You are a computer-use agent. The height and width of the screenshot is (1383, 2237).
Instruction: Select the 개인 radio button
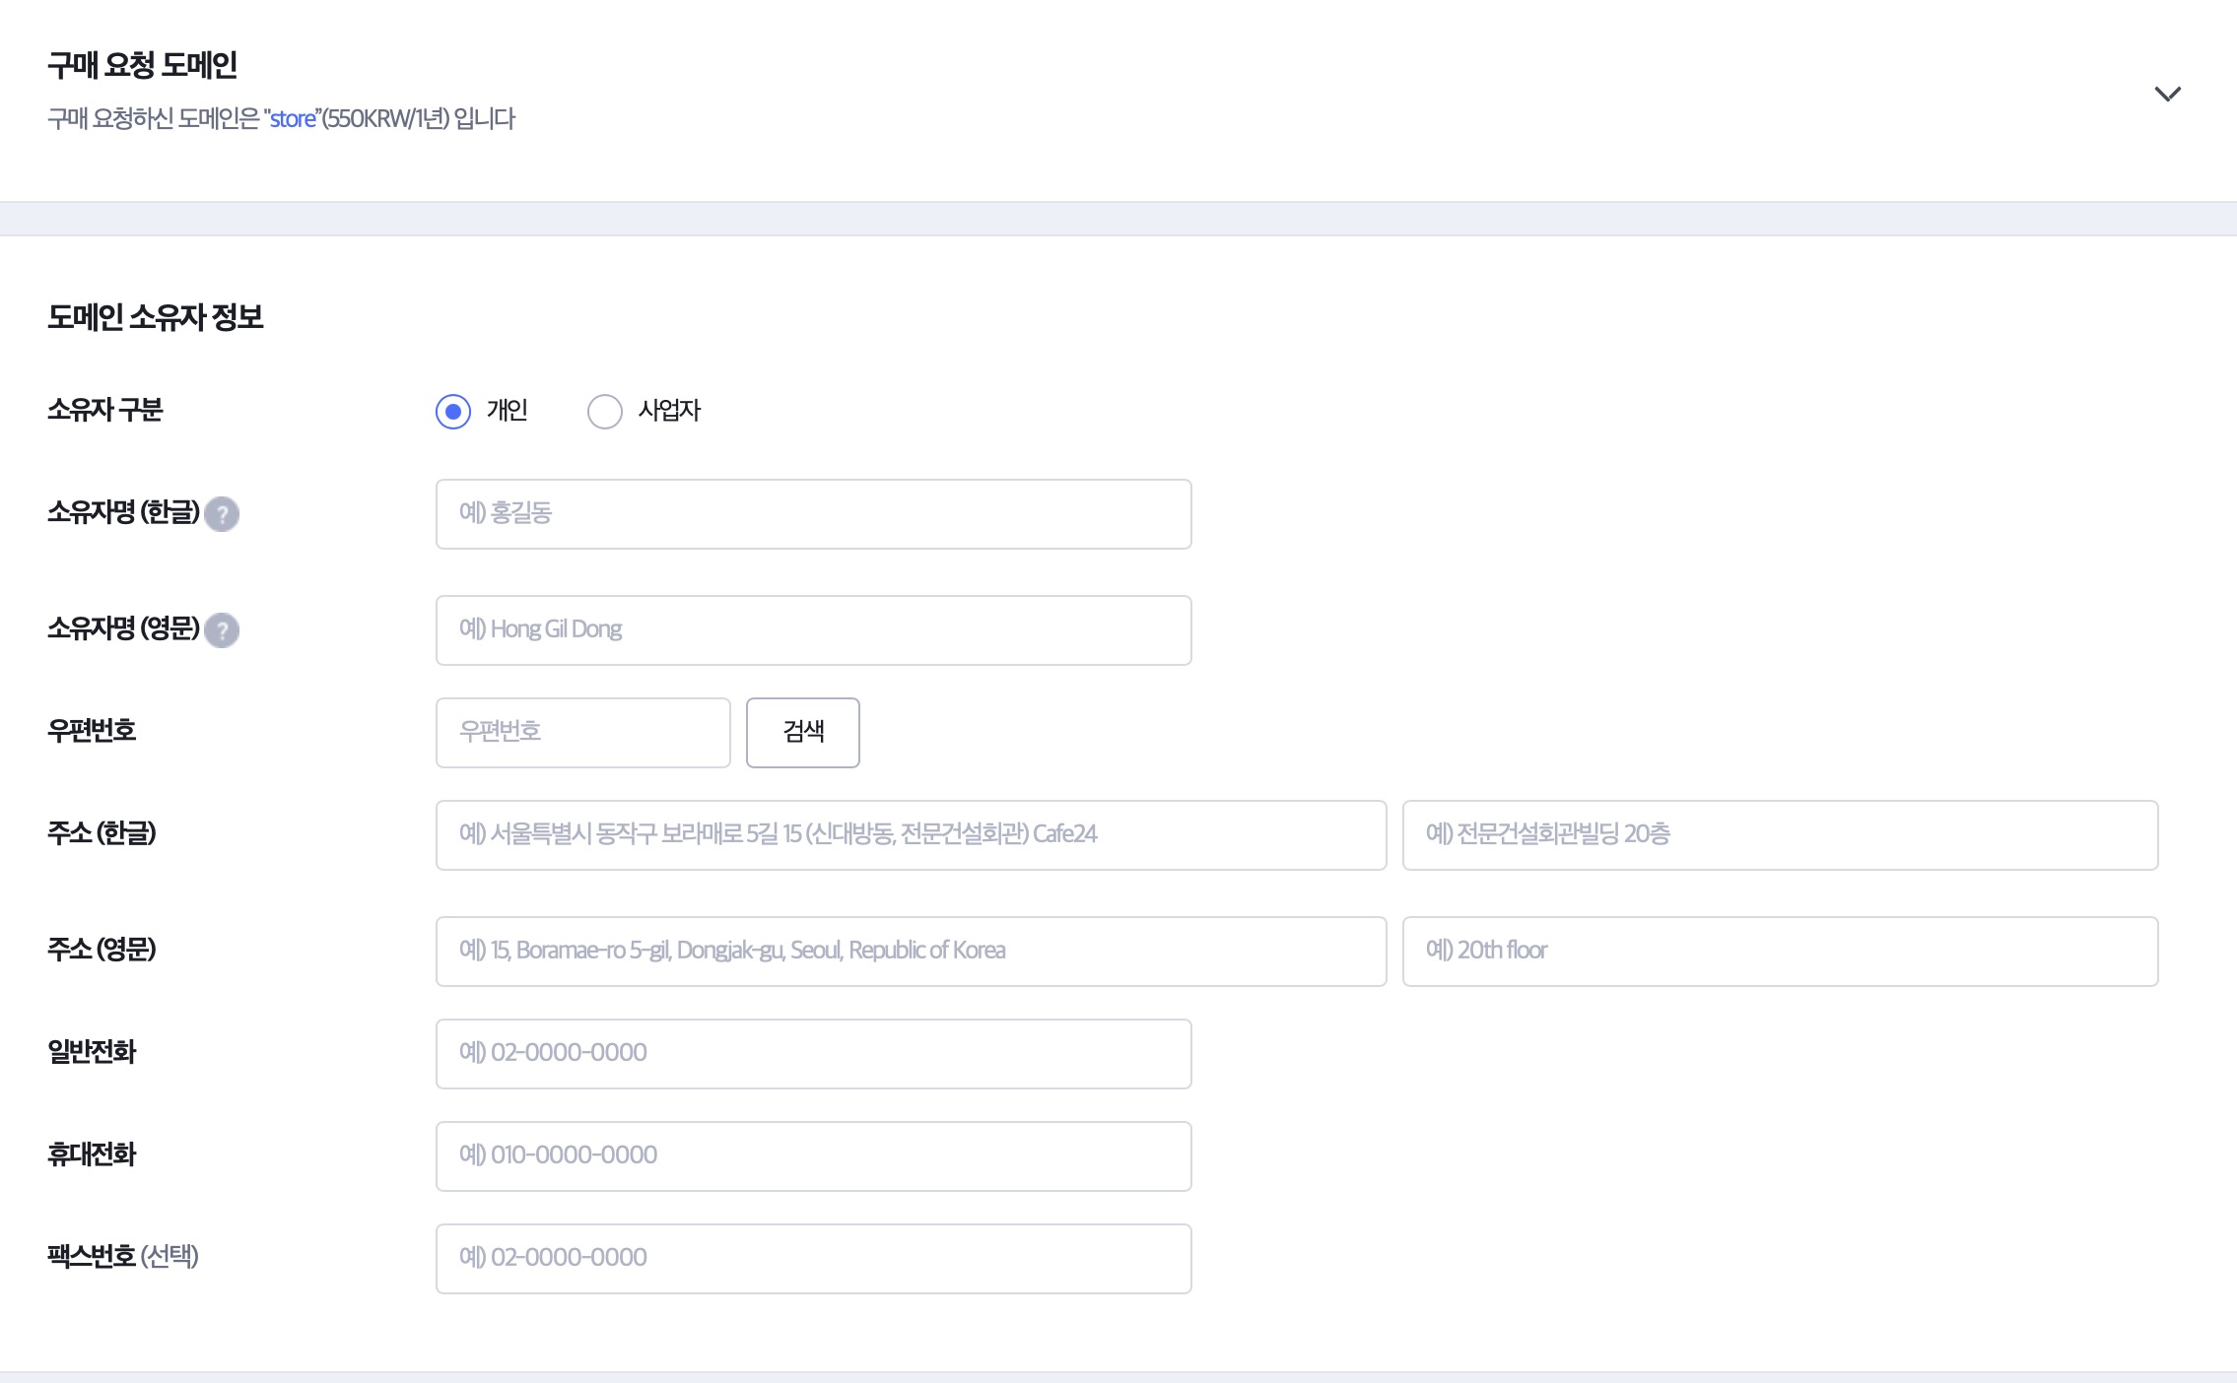(453, 412)
